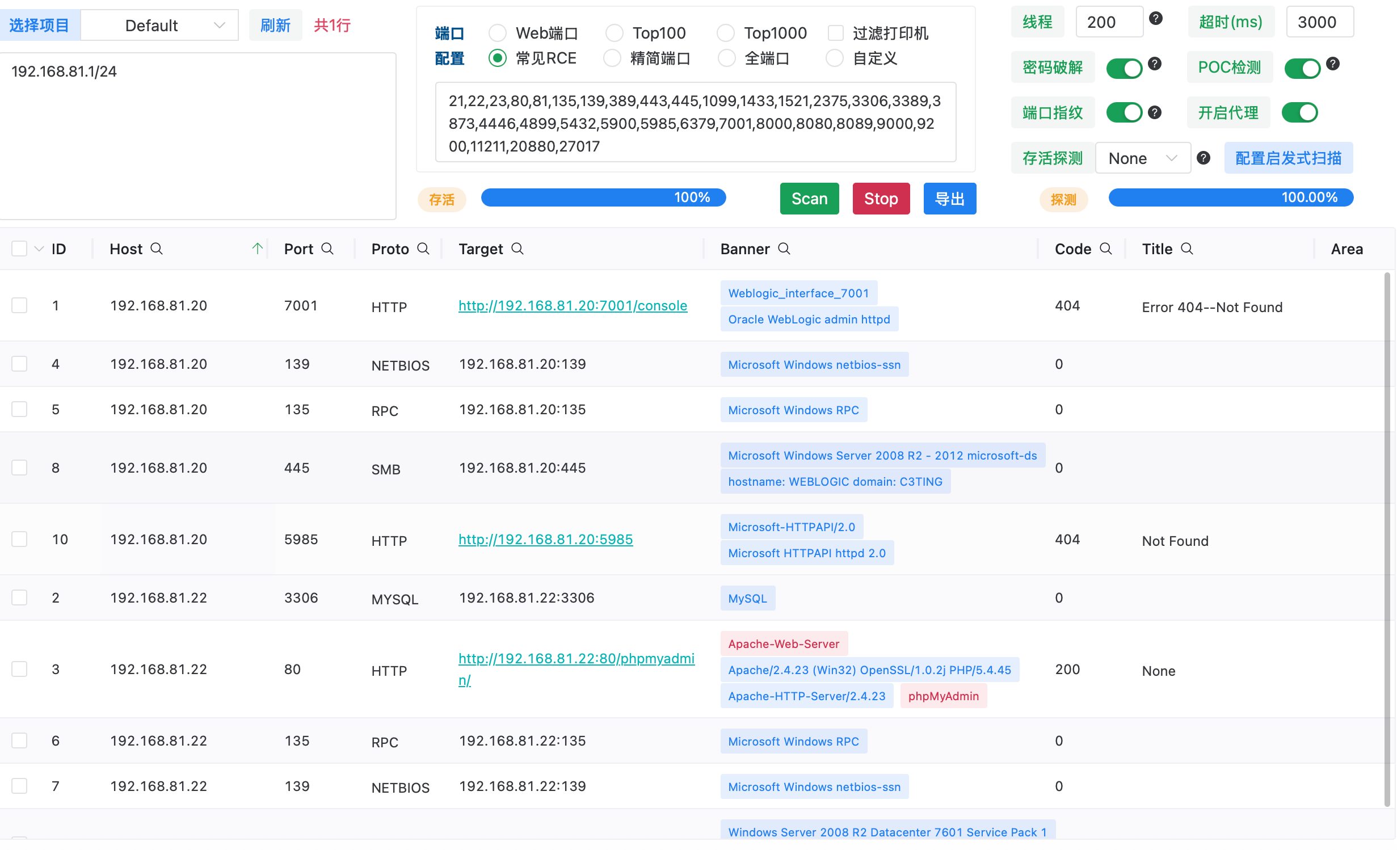Screen dimensions: 1397x850
Task: Click the Banner column search icon
Action: point(784,249)
